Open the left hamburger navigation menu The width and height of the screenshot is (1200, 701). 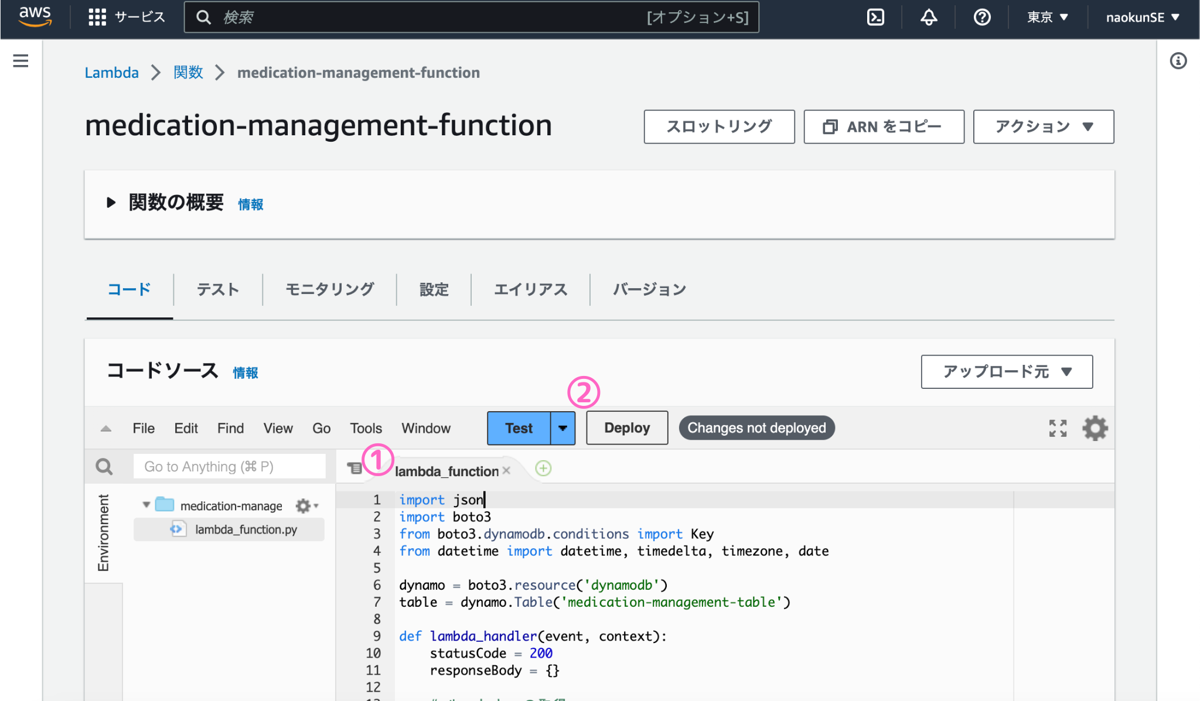[x=21, y=60]
